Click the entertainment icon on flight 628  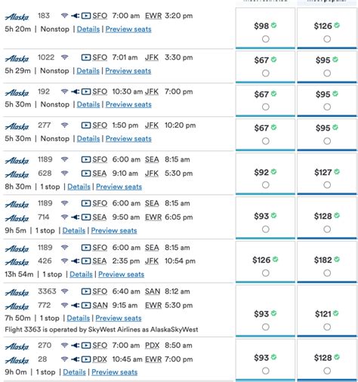click(86, 174)
